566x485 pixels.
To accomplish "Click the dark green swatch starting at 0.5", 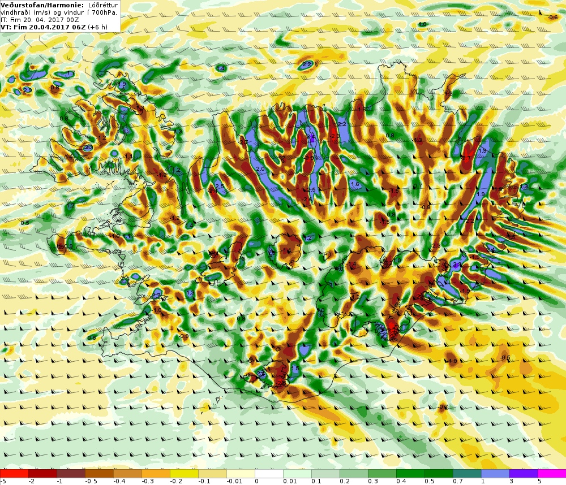I will 439,474.
